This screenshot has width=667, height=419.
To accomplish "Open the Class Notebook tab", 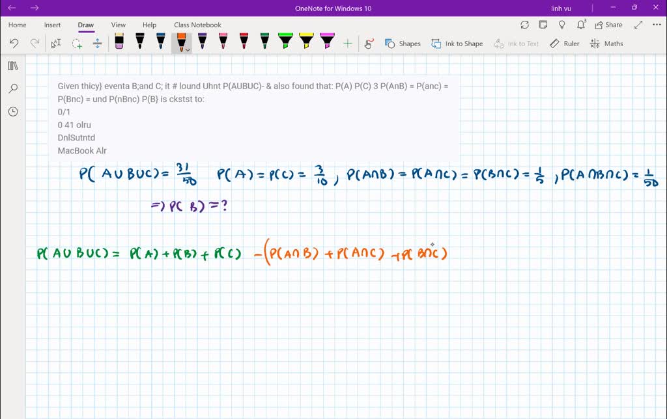I will (x=197, y=25).
